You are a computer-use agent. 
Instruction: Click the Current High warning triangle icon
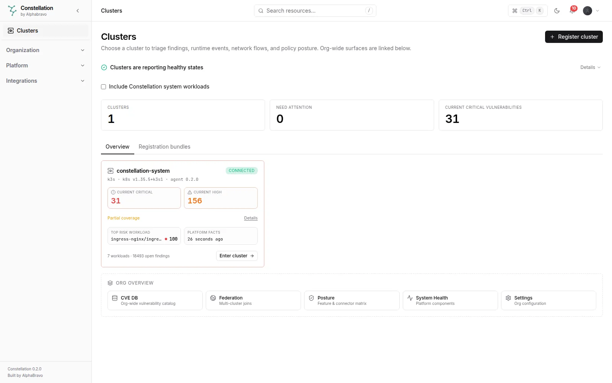tap(190, 192)
